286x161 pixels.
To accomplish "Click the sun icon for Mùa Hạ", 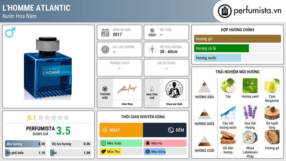I will click(x=148, y=143).
